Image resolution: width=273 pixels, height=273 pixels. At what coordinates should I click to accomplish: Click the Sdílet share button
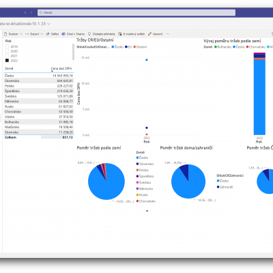coord(53,34)
